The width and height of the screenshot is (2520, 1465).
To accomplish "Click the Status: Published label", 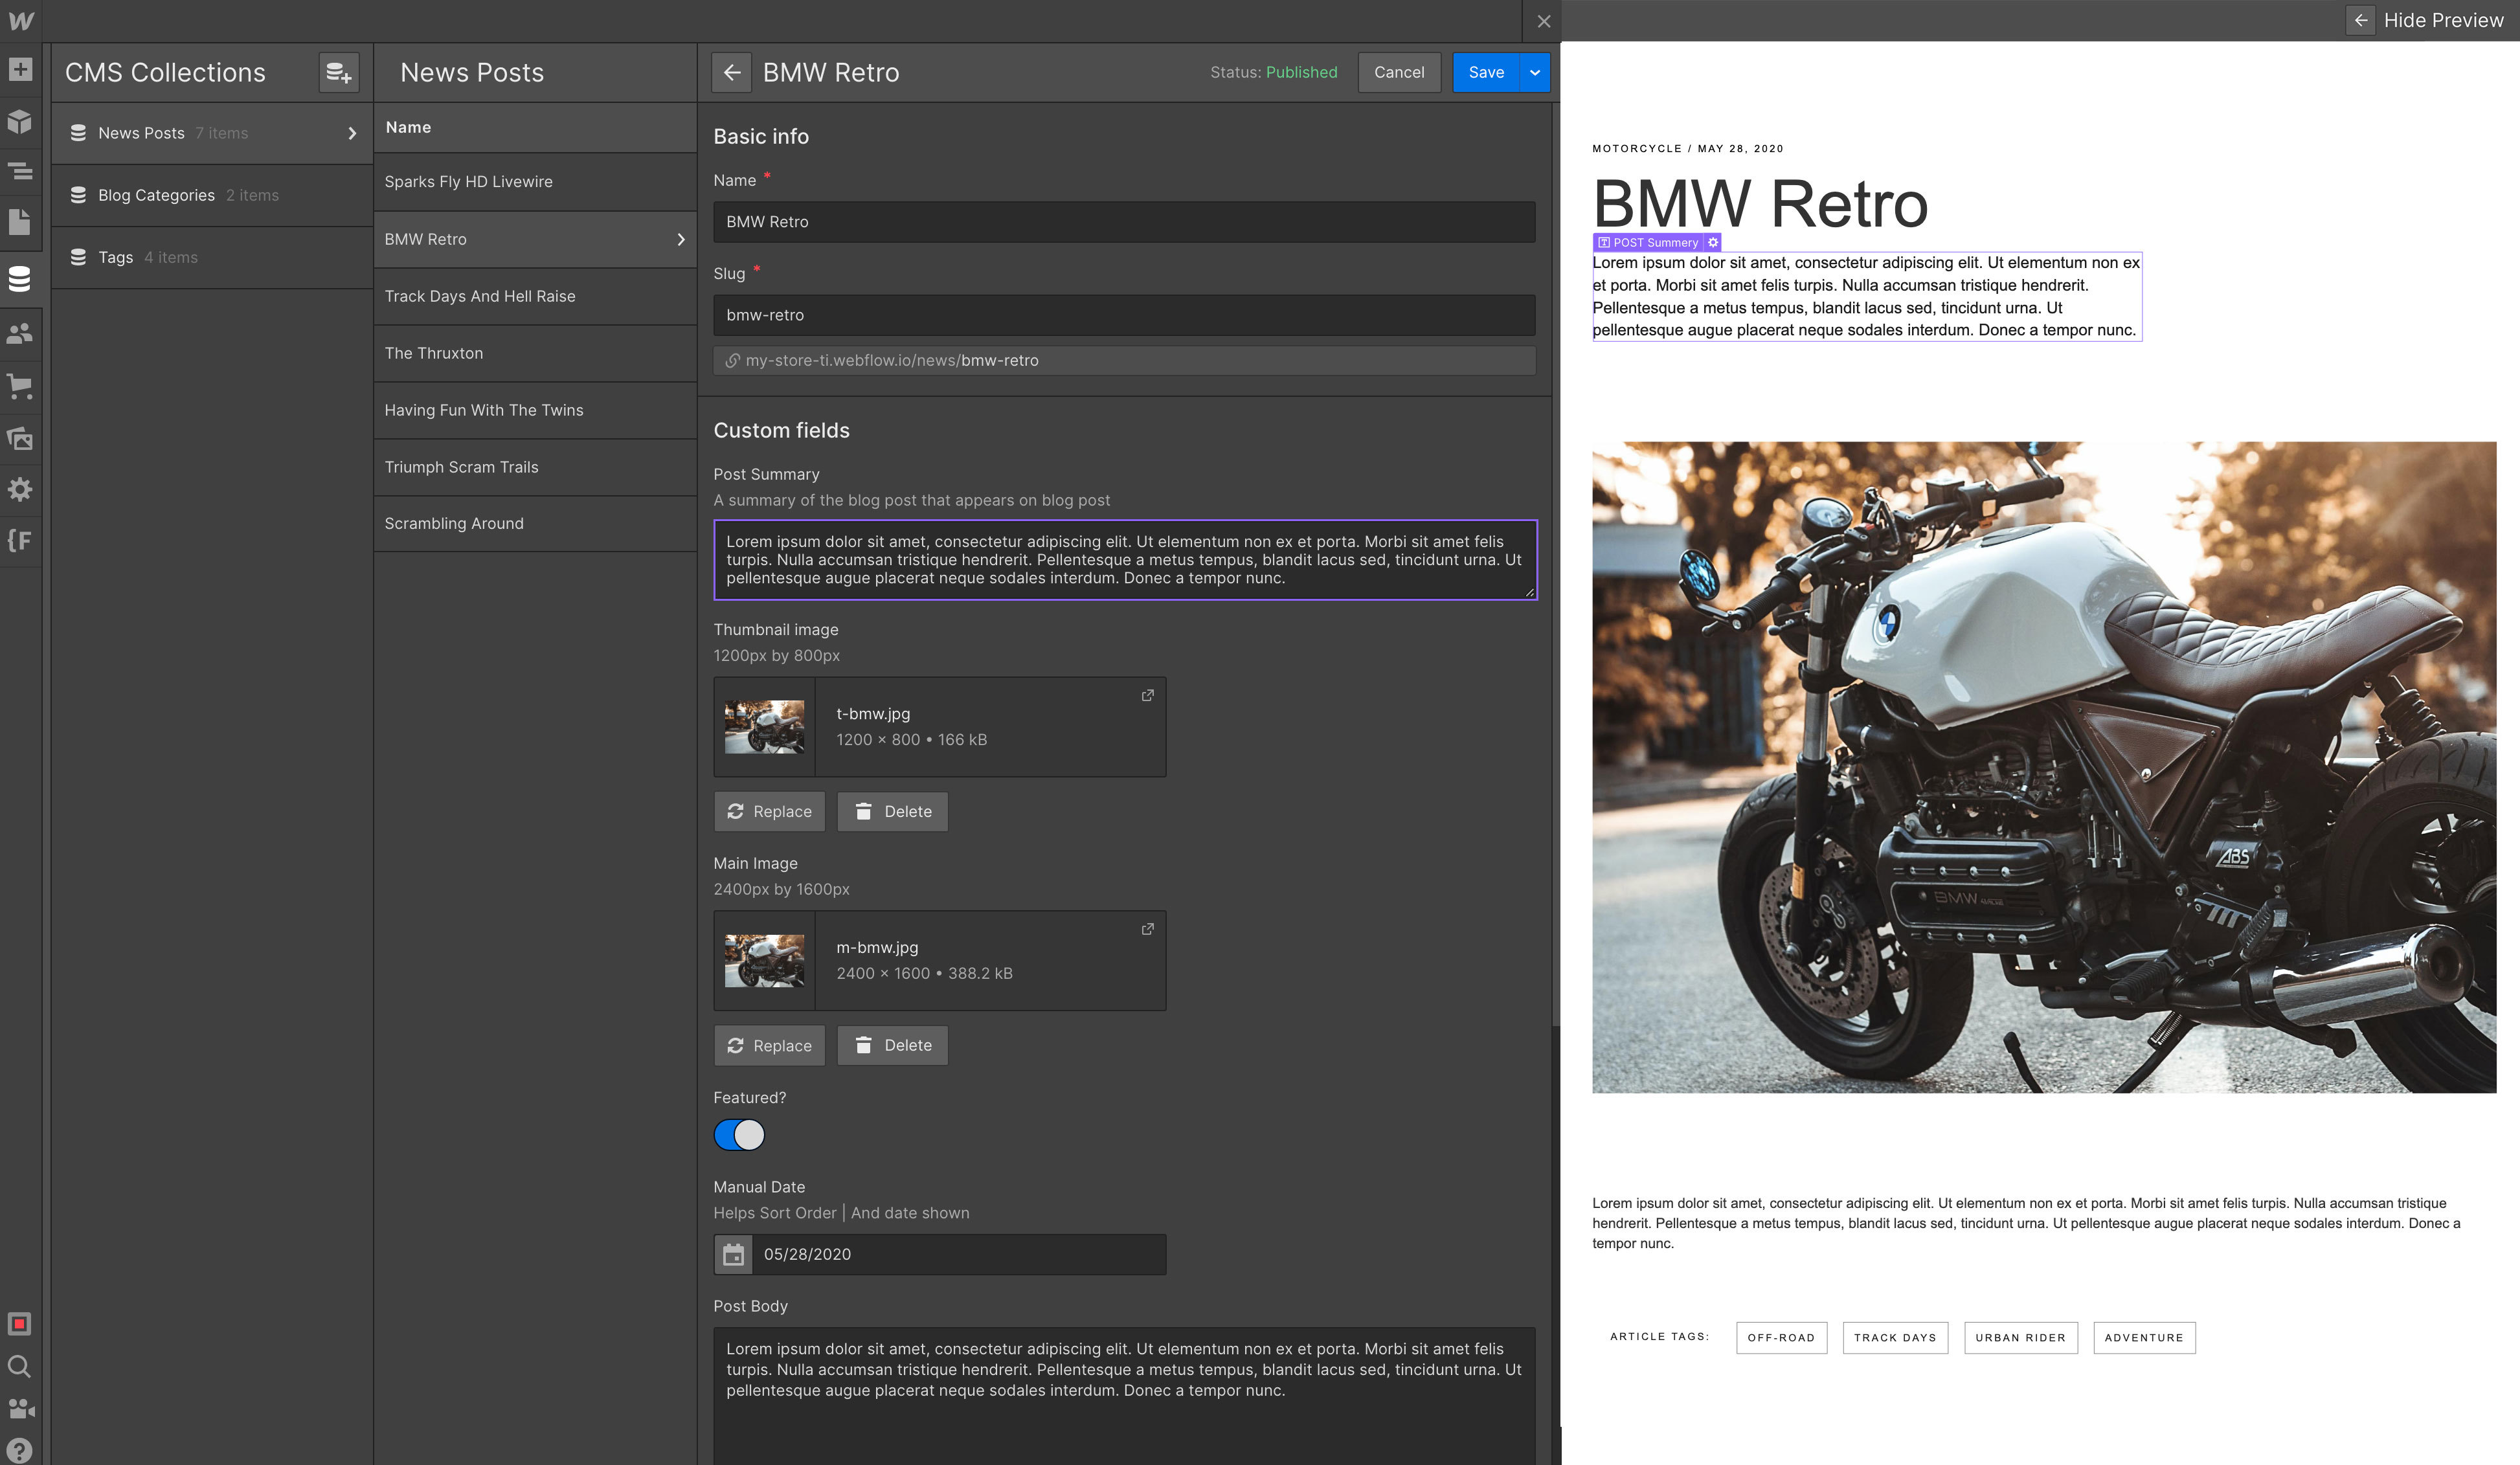I will 1273,73.
